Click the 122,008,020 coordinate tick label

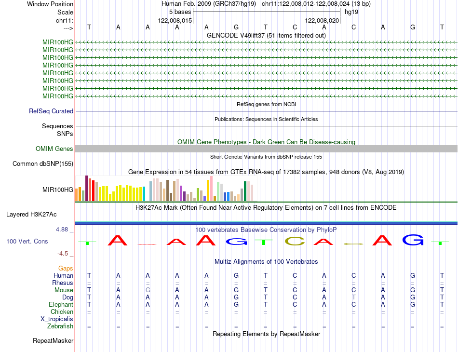coord(322,20)
